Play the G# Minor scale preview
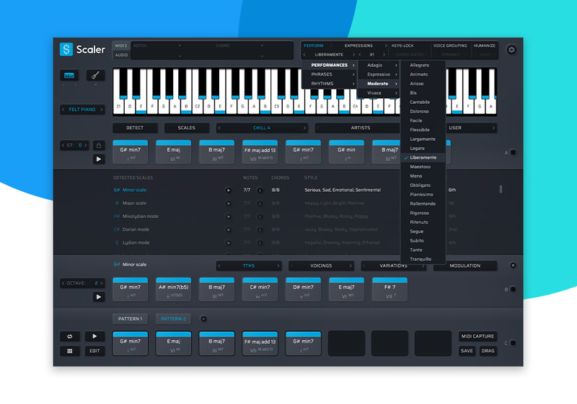 pyautogui.click(x=228, y=190)
